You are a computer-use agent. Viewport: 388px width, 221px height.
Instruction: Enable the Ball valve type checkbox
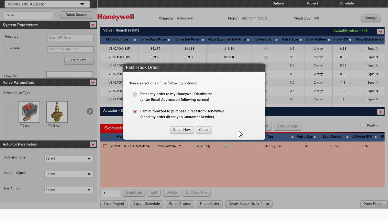pos(22,126)
